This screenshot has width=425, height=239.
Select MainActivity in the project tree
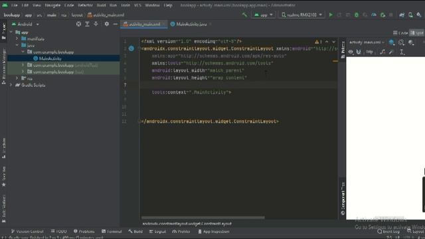point(50,58)
